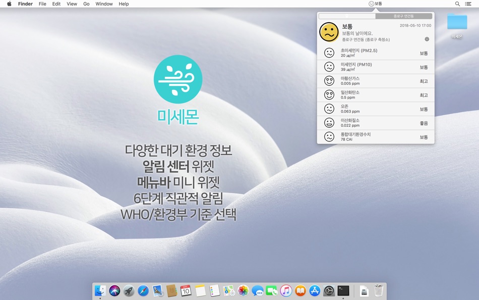Click the 보통의 날이에요. message
This screenshot has height=300, width=479.
(x=357, y=33)
